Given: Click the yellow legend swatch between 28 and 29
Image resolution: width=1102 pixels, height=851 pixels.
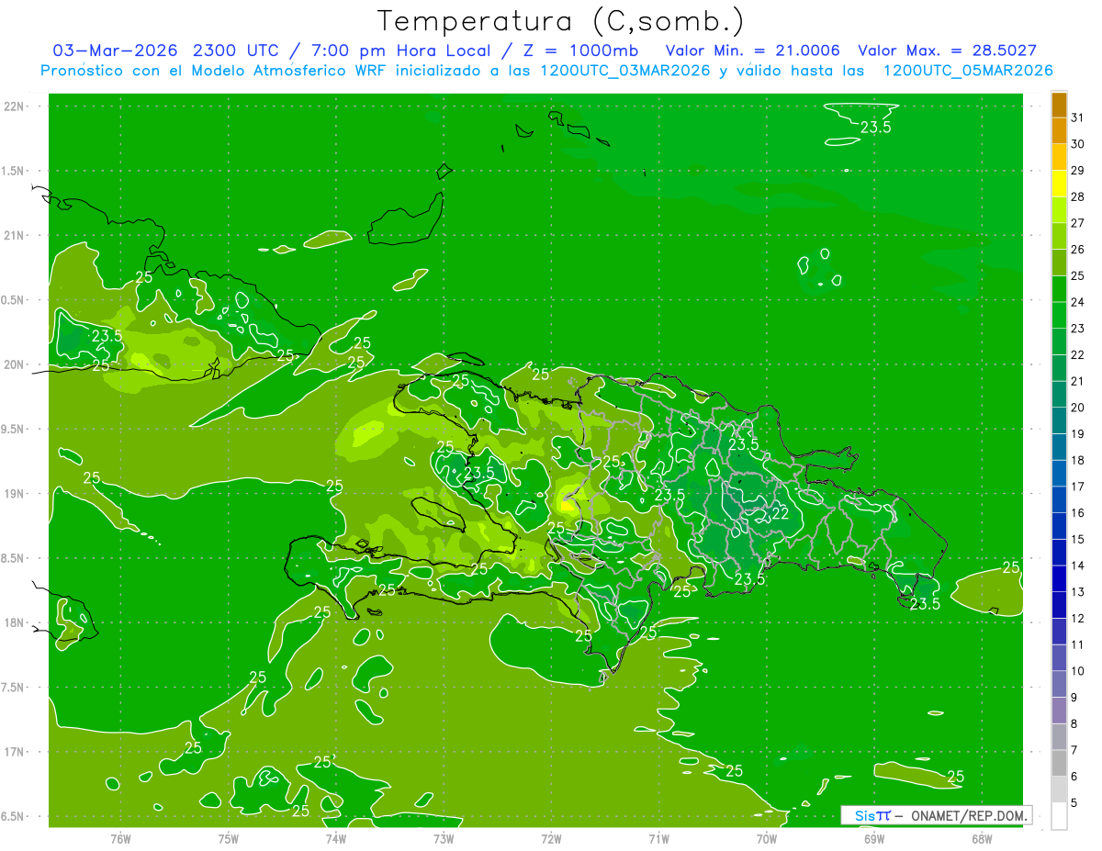Looking at the screenshot, I should coord(1060,184).
